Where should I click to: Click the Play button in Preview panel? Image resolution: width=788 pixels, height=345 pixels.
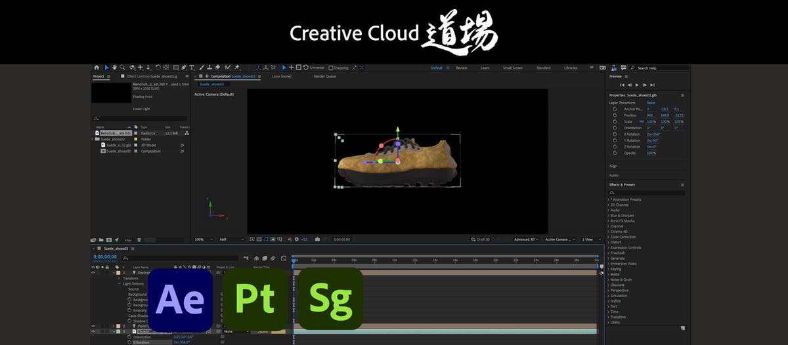(637, 85)
